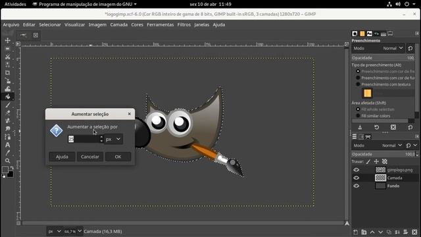Lock position and size of layer
Screen dimensions: 421x237
[x=376, y=161]
